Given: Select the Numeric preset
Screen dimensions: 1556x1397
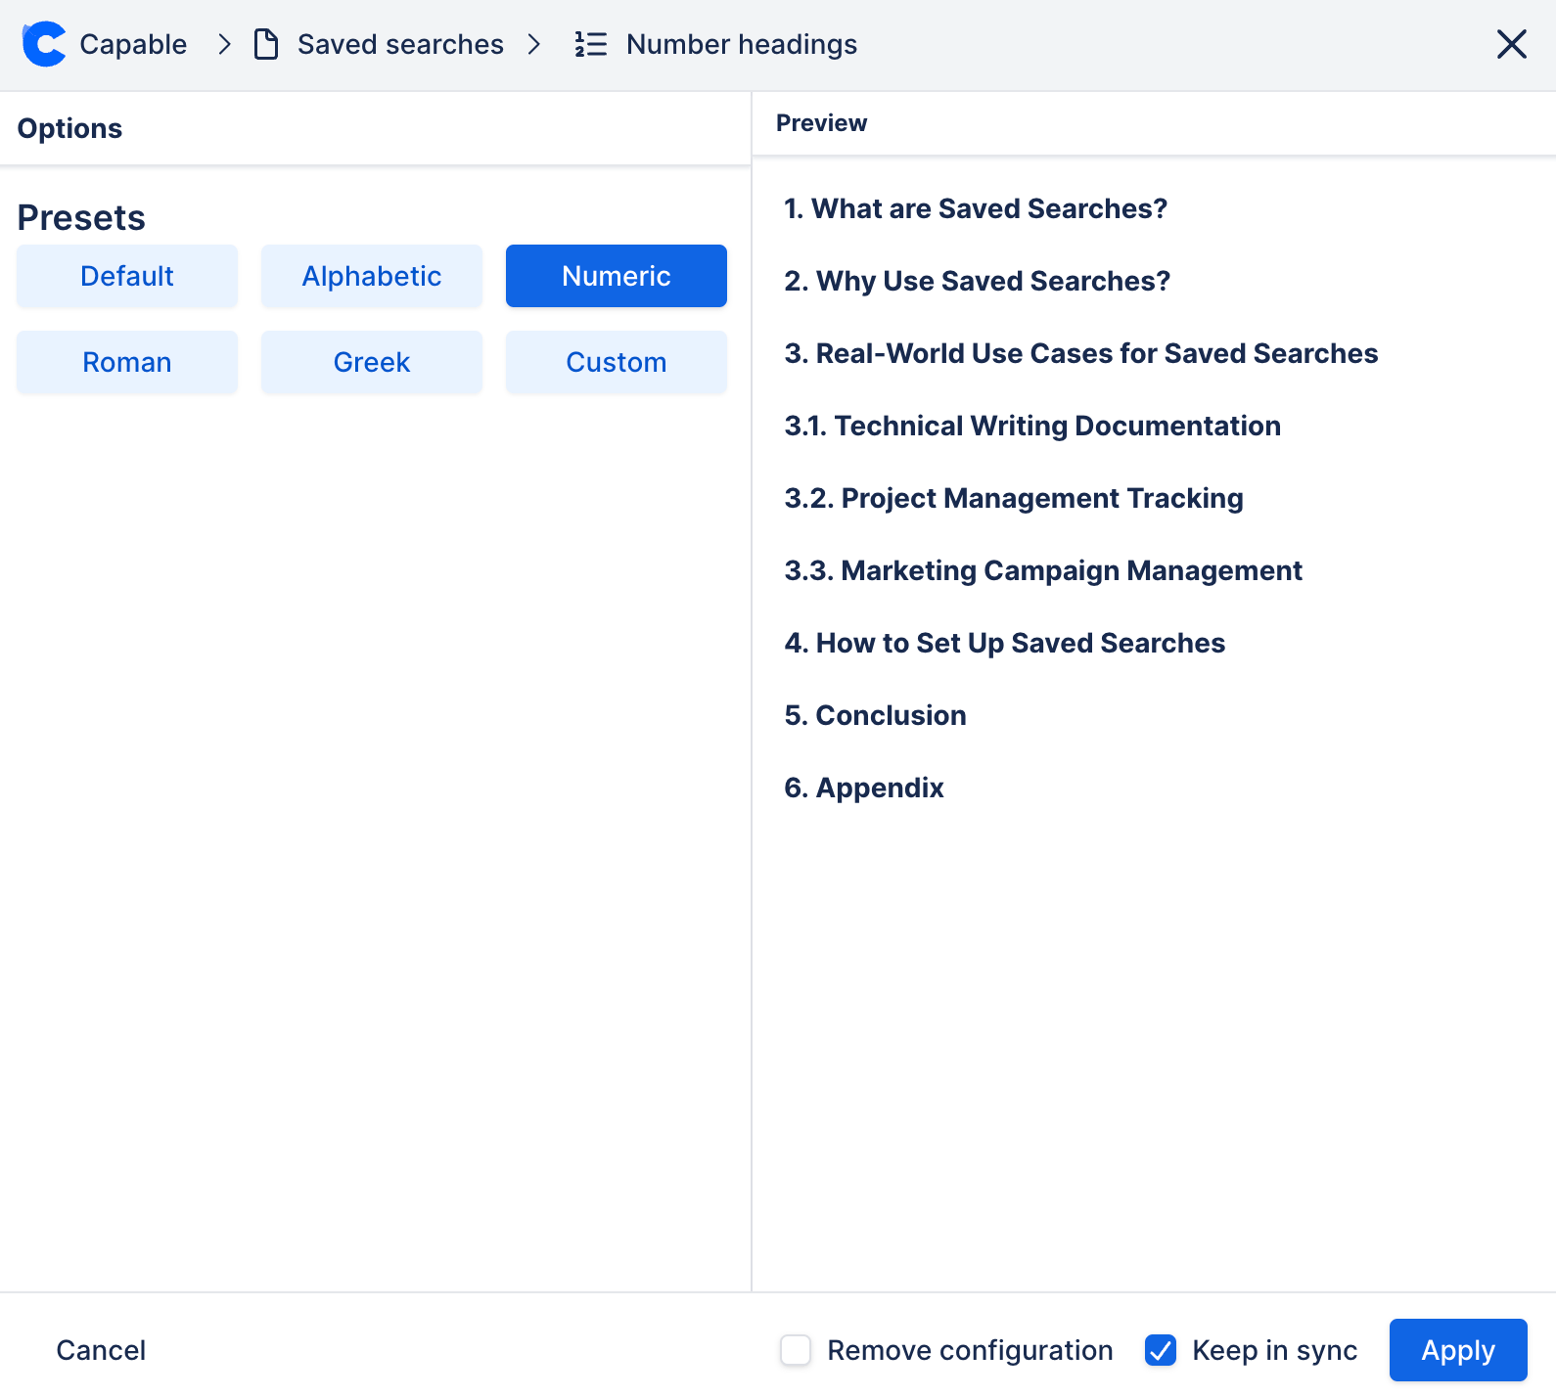Looking at the screenshot, I should pos(617,276).
